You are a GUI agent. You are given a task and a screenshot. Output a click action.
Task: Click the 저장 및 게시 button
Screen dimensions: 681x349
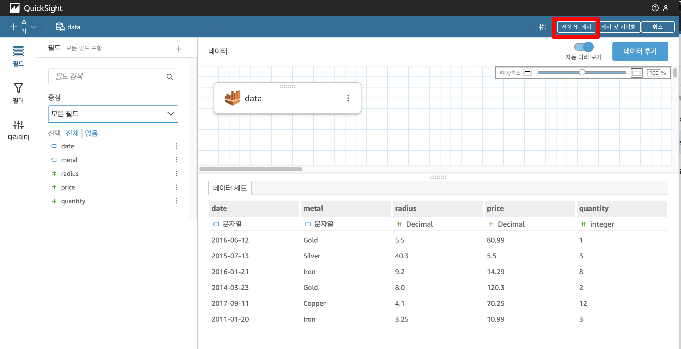(576, 27)
